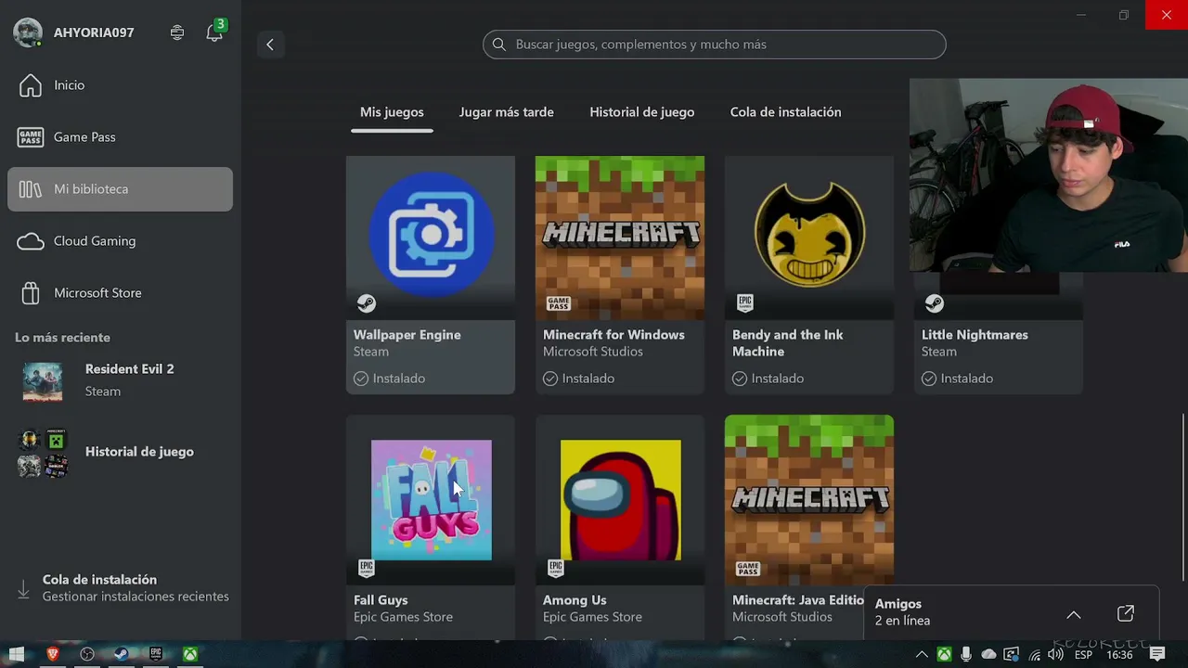The image size is (1188, 668).
Task: Open Cloud Gaming from the sidebar
Action: (x=120, y=241)
